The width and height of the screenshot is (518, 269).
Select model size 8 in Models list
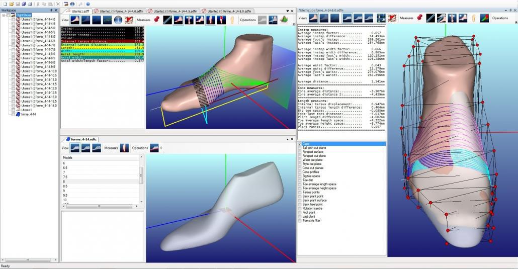101,182
